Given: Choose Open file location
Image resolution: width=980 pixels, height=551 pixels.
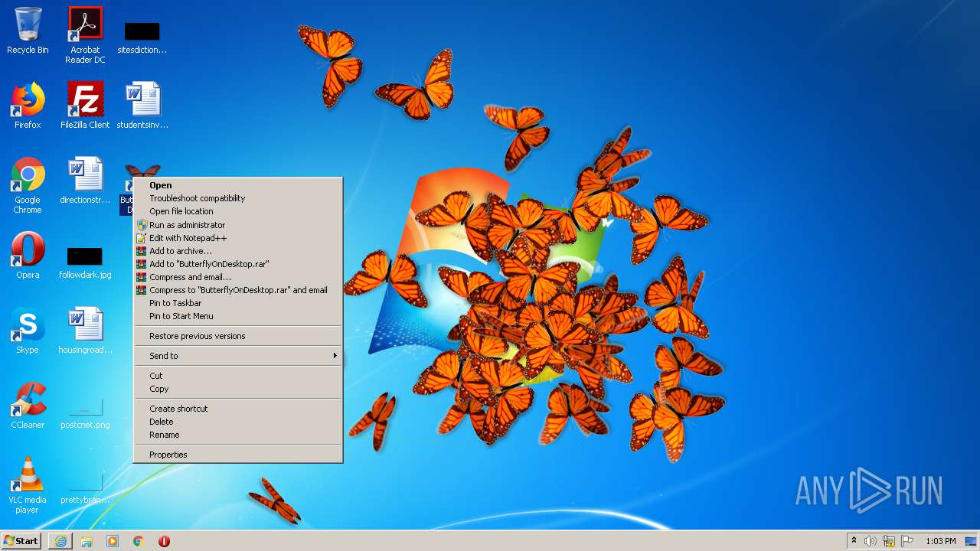Looking at the screenshot, I should 238,211.
